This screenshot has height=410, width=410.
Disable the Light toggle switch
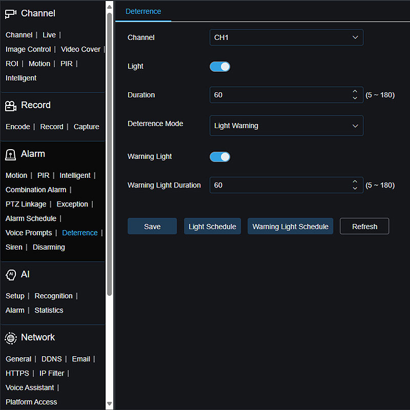[x=220, y=67]
